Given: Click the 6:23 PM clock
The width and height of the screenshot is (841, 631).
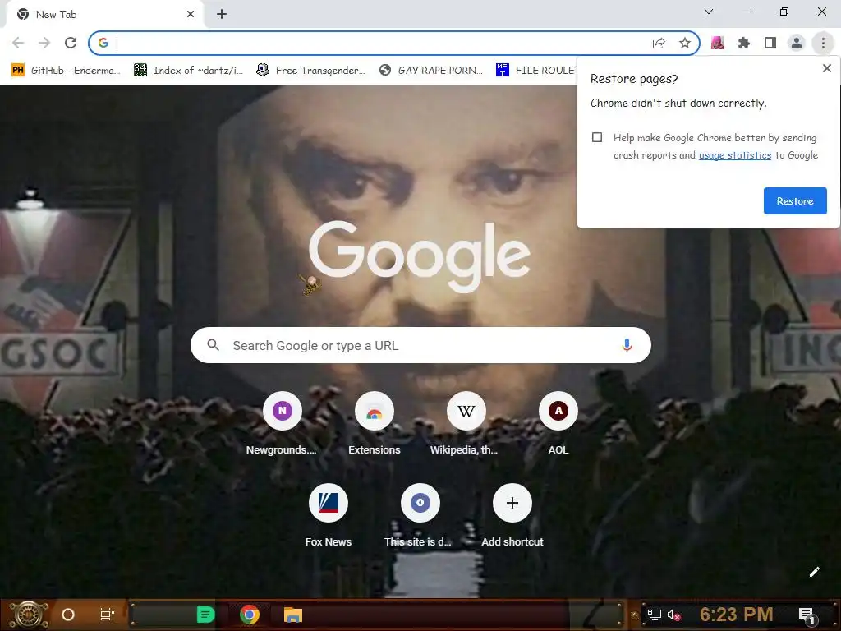Looking at the screenshot, I should click(737, 615).
